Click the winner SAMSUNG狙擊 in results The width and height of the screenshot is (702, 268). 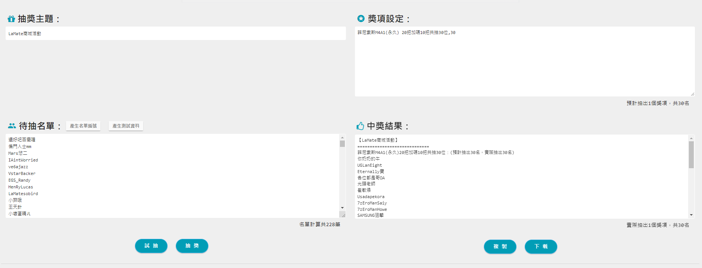(x=370, y=215)
